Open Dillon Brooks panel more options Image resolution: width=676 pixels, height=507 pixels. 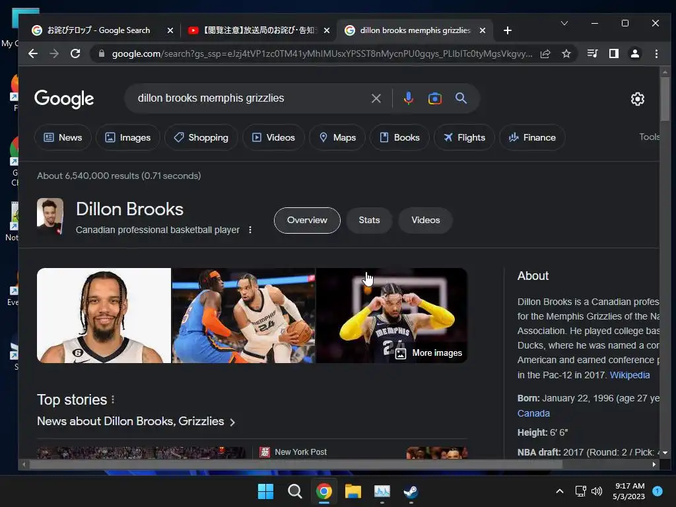[250, 230]
